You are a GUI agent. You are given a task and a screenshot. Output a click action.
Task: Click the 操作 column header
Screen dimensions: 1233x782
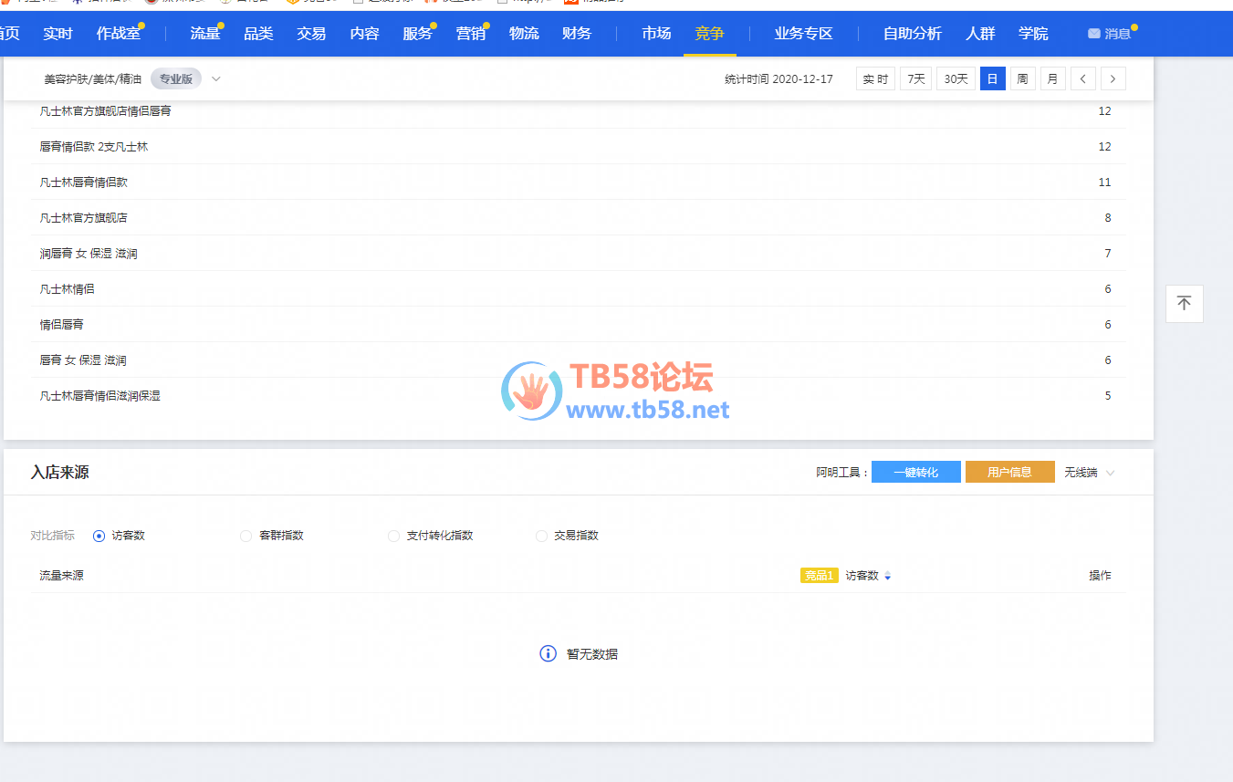point(1100,576)
